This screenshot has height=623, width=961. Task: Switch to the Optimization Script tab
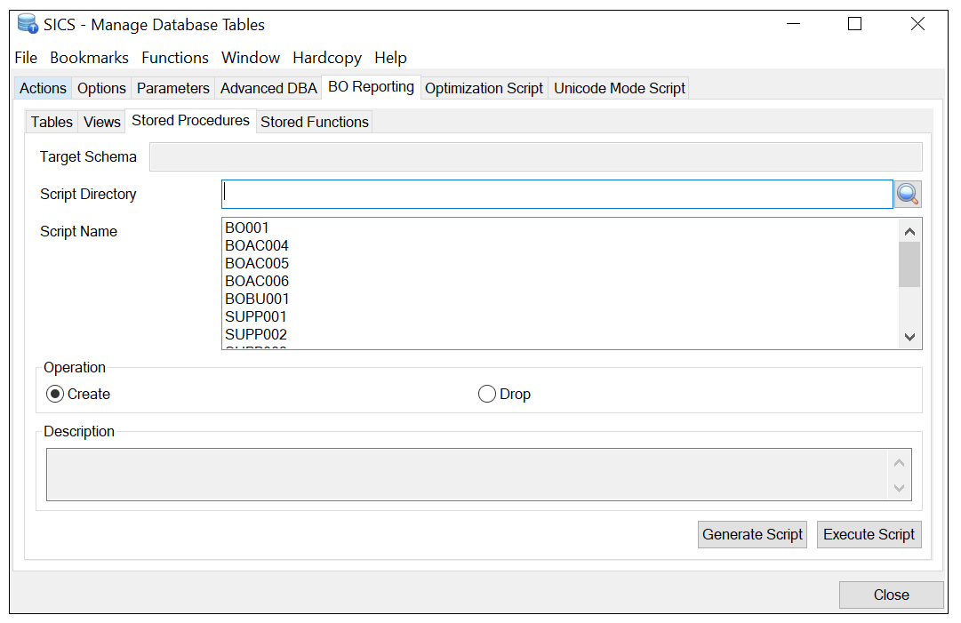click(484, 88)
